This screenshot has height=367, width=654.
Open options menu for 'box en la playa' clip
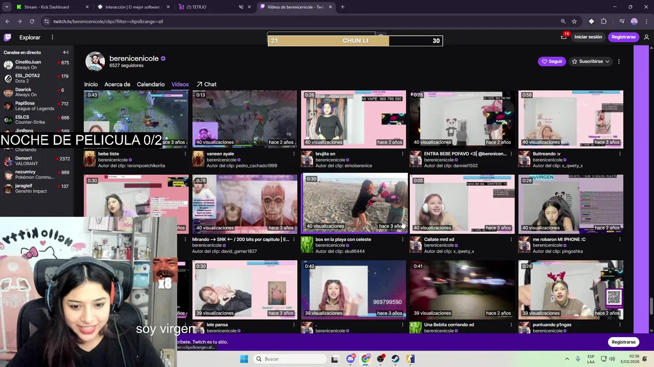403,240
